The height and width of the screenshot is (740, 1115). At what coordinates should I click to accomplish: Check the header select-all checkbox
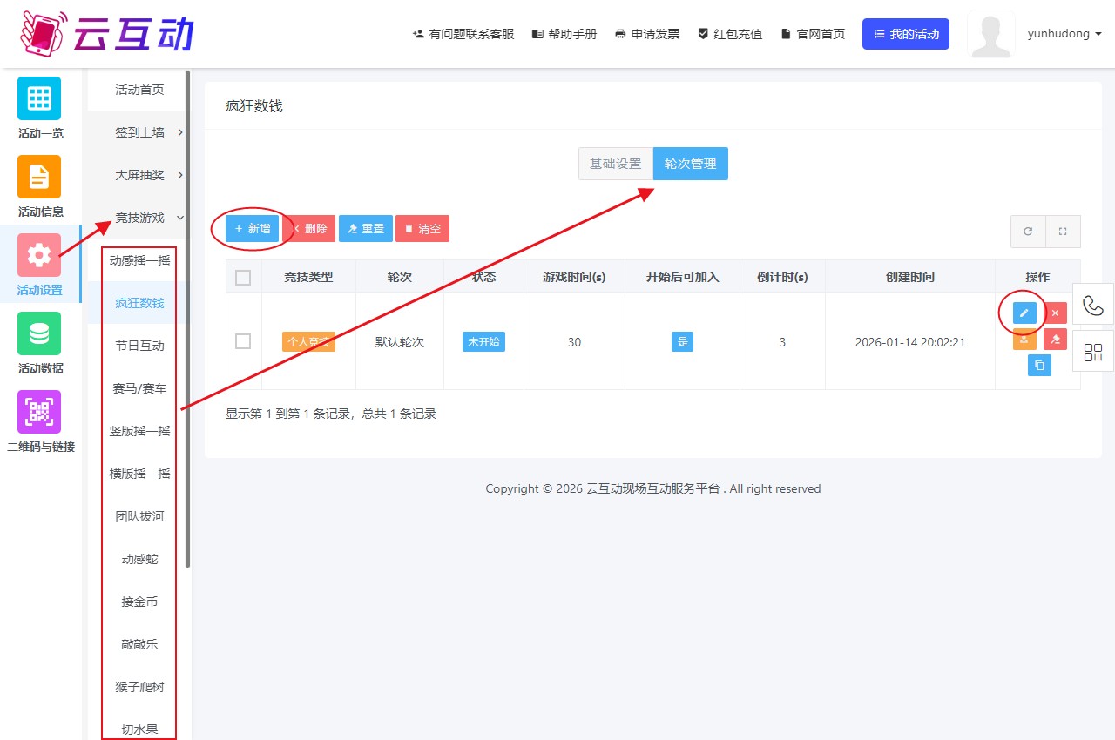pos(244,276)
